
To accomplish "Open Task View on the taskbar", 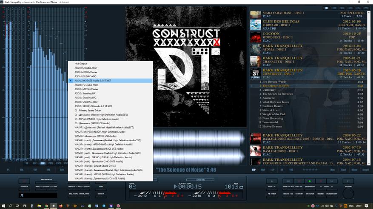I will coord(17,206).
